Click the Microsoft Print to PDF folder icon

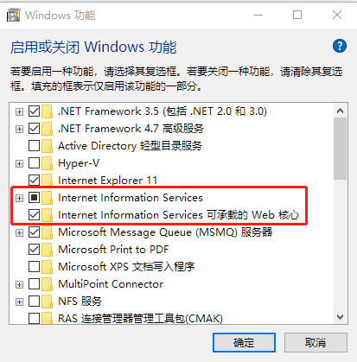(48, 250)
